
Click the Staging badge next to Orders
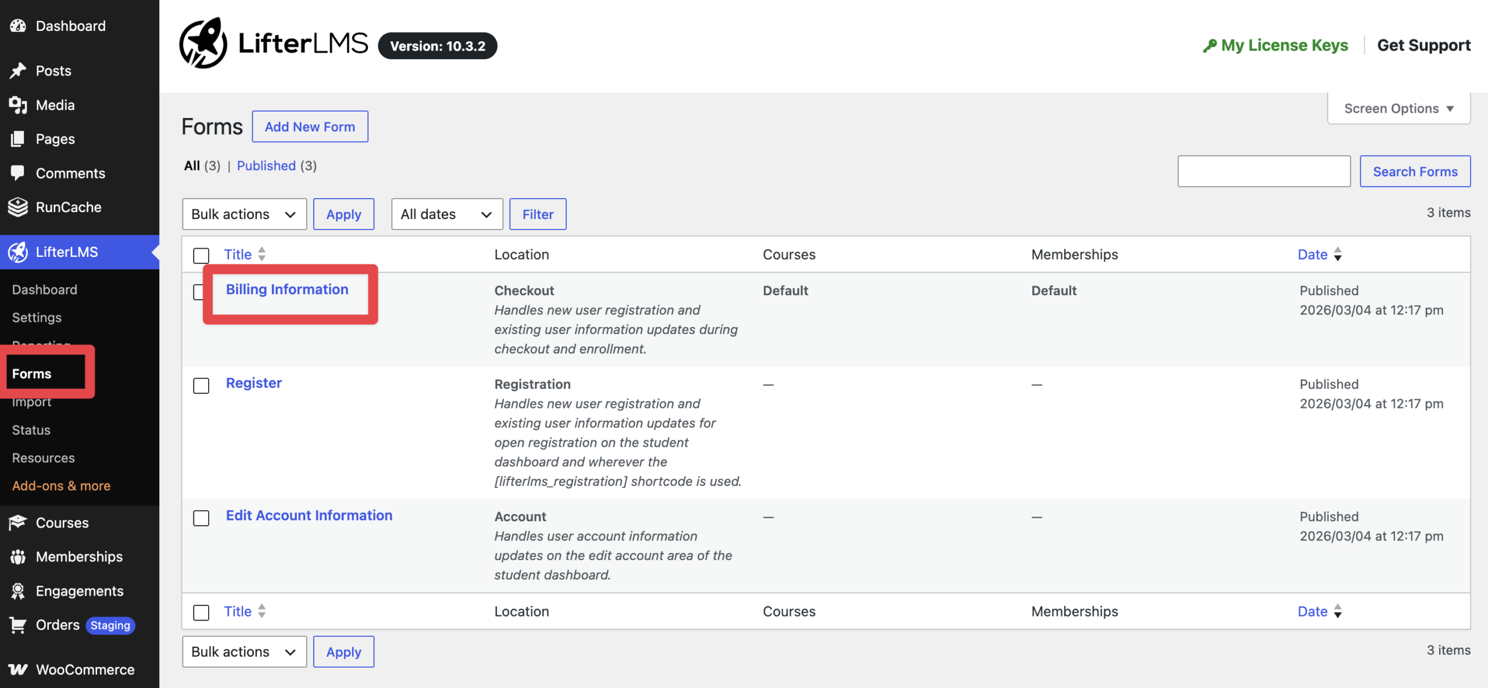[x=110, y=625]
